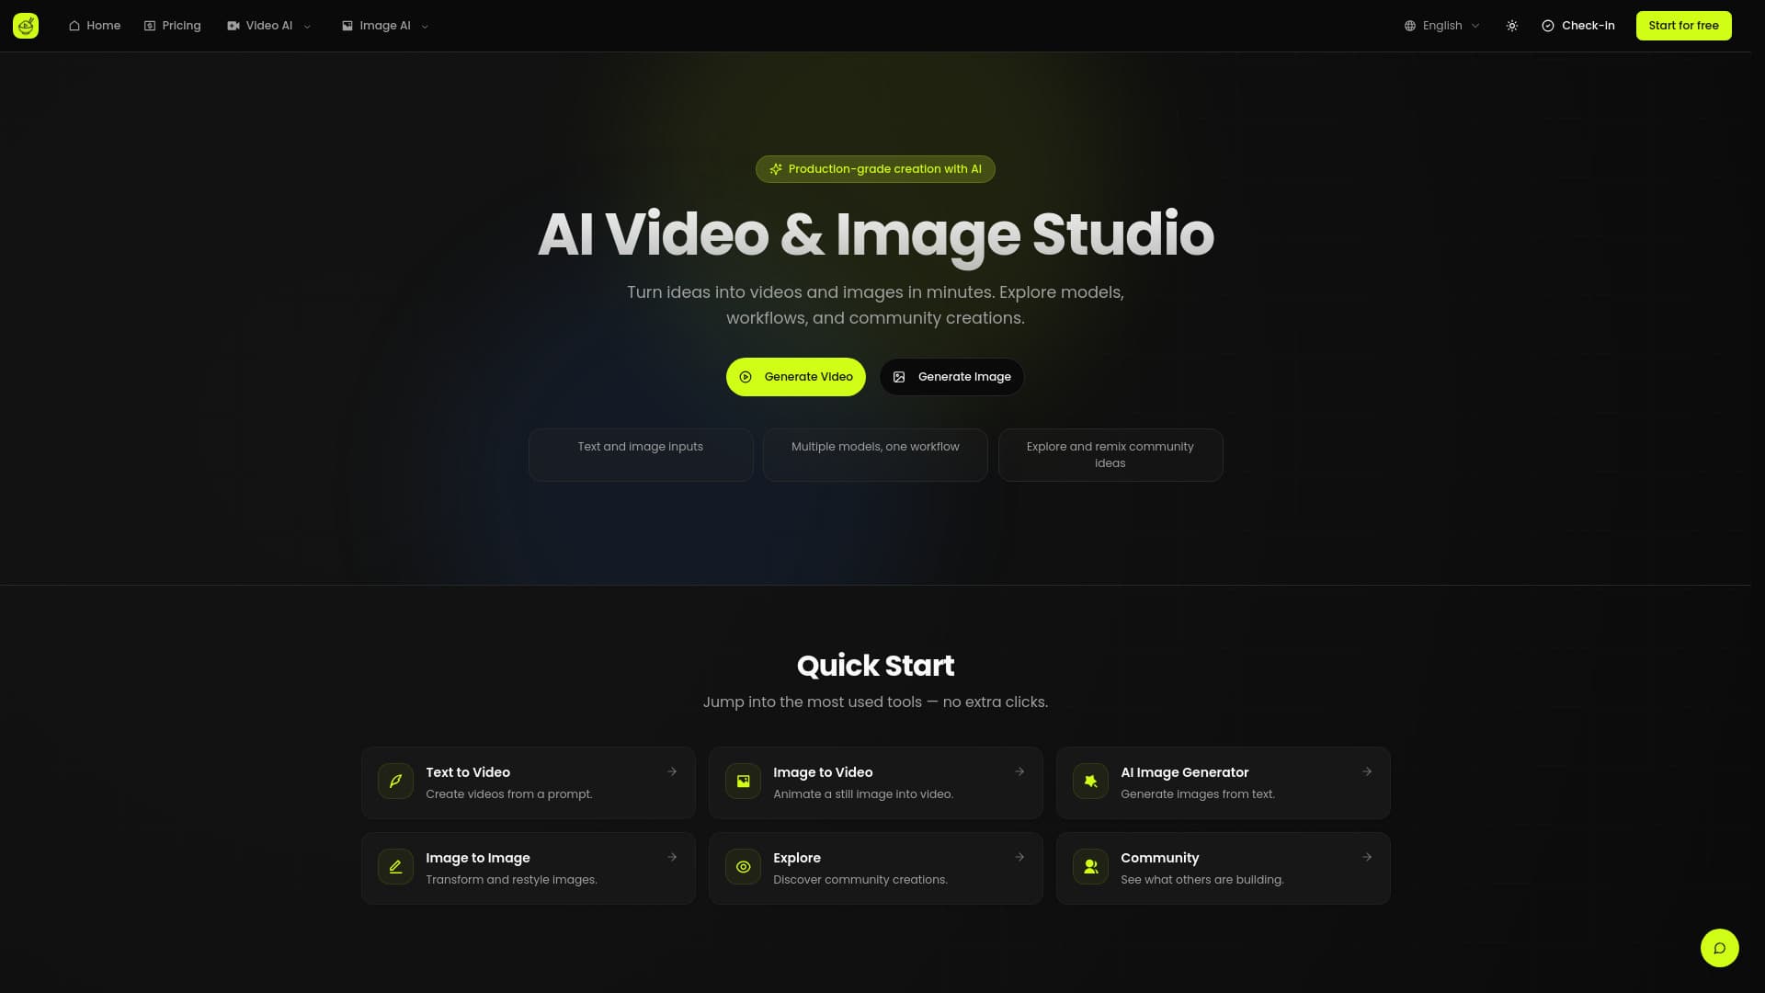Viewport: 1765px width, 993px height.
Task: Click the AI Image Generator star icon
Action: click(1090, 782)
